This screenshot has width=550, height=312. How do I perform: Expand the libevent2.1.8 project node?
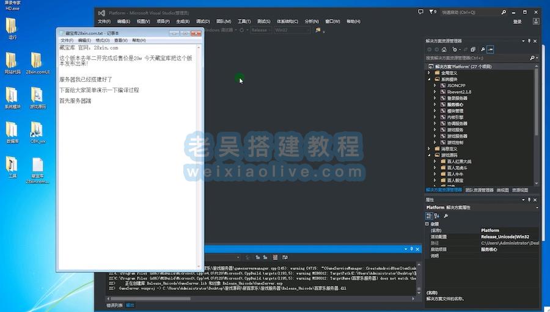pyautogui.click(x=435, y=92)
